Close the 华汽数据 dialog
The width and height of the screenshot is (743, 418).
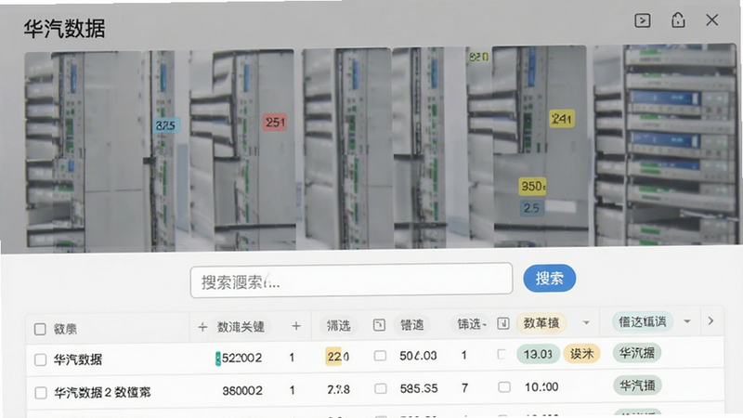coord(711,20)
